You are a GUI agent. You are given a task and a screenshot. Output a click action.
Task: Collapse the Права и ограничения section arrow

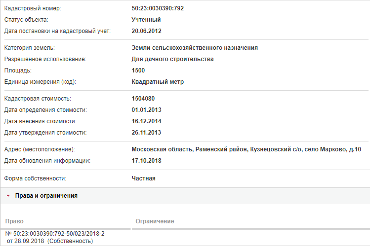coord(8,196)
